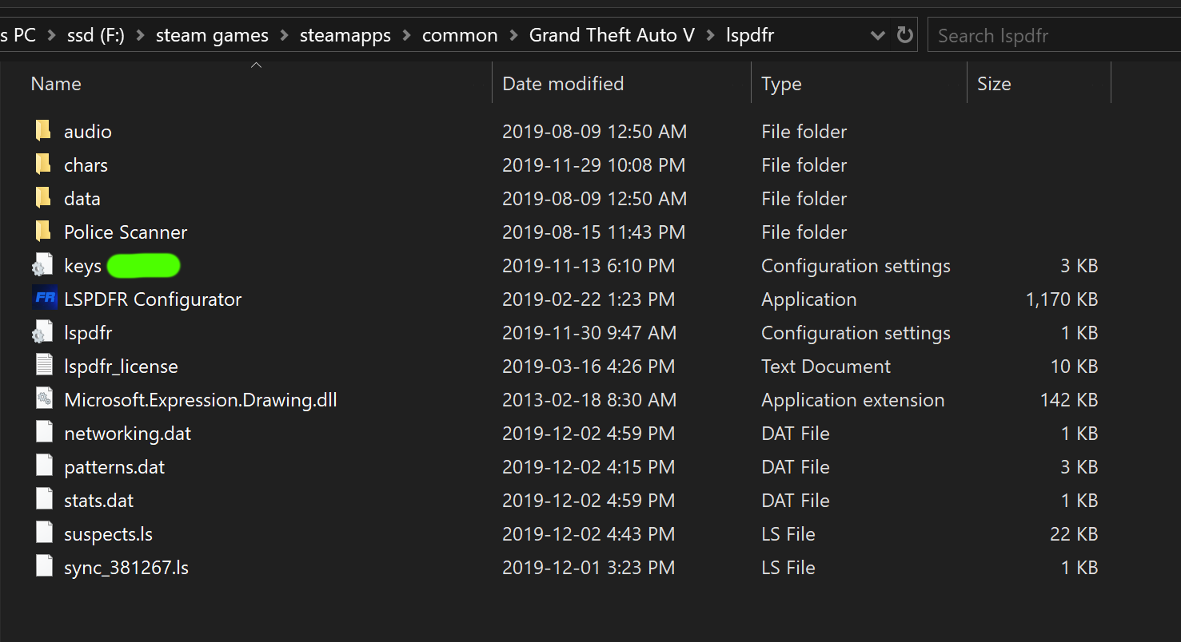Expand the chevron after steamapps breadcrumb
This screenshot has height=642, width=1181.
406,36
